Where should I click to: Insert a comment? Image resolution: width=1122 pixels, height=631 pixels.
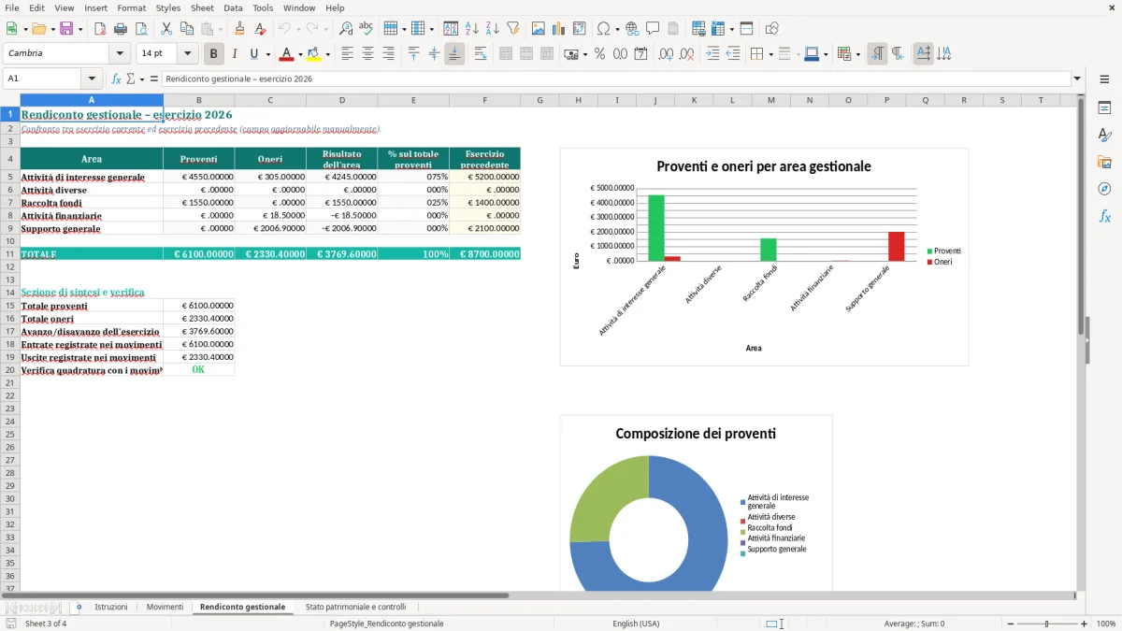(653, 29)
